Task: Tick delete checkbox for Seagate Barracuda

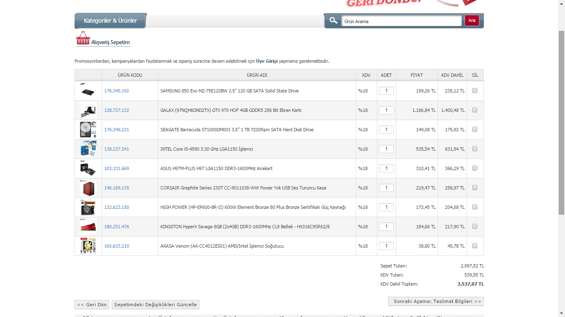Action: [x=475, y=130]
